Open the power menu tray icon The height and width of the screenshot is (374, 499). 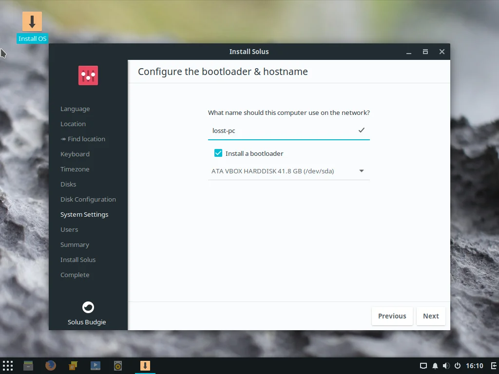pos(457,366)
